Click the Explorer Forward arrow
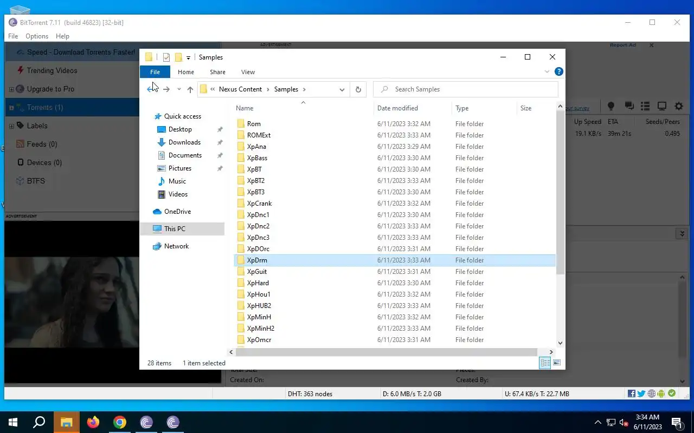This screenshot has width=694, height=433. [x=166, y=89]
